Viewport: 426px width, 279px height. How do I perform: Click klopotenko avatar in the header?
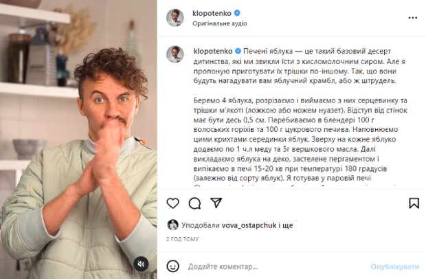[x=175, y=18]
